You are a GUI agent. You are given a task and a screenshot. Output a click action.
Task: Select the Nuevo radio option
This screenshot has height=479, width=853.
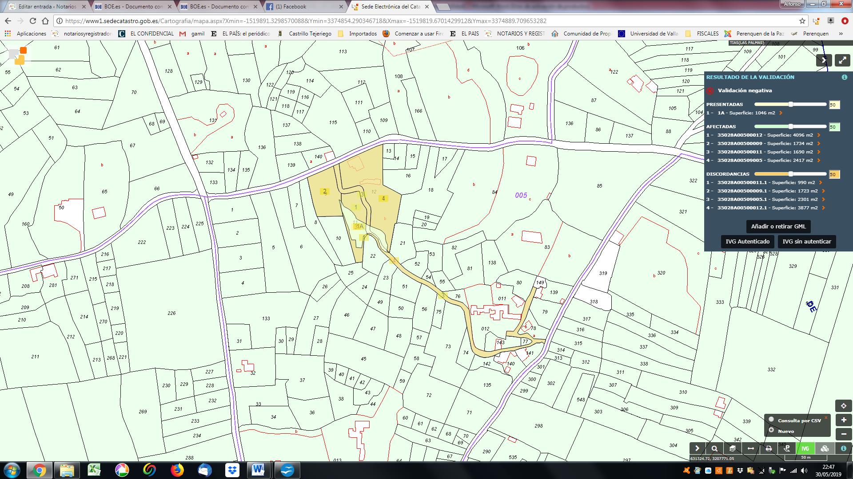pyautogui.click(x=771, y=430)
